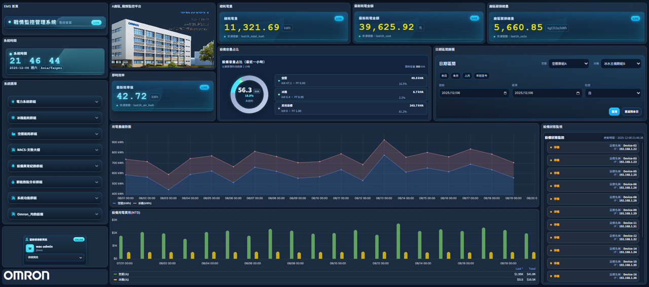Open the end date calendar picker icon

[x=578, y=93]
